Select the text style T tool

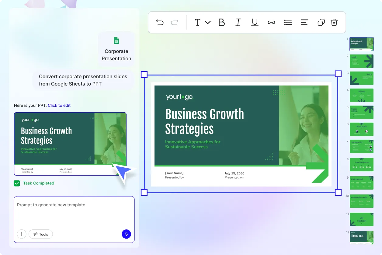pos(198,22)
